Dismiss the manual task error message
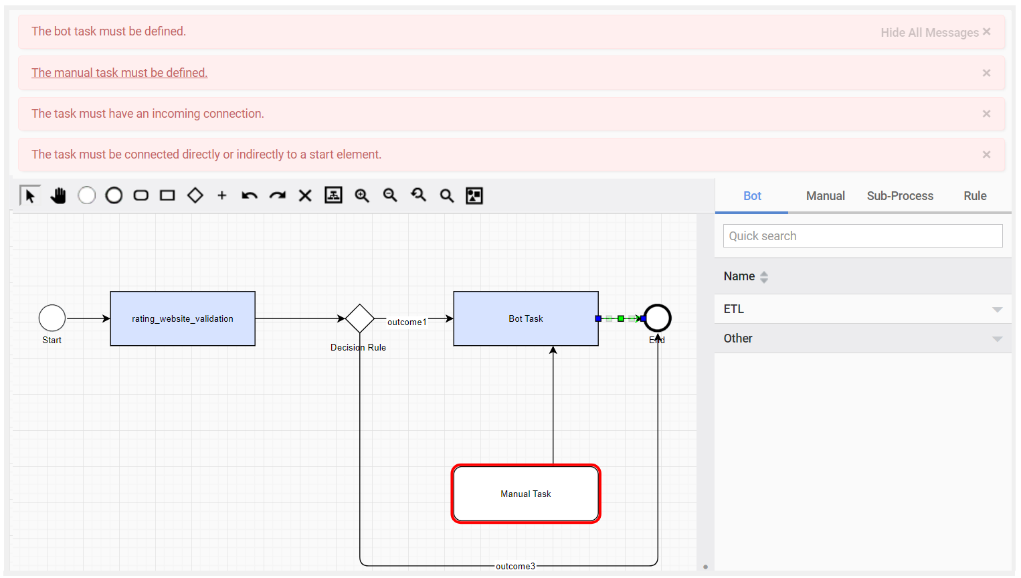1021x578 pixels. (986, 73)
